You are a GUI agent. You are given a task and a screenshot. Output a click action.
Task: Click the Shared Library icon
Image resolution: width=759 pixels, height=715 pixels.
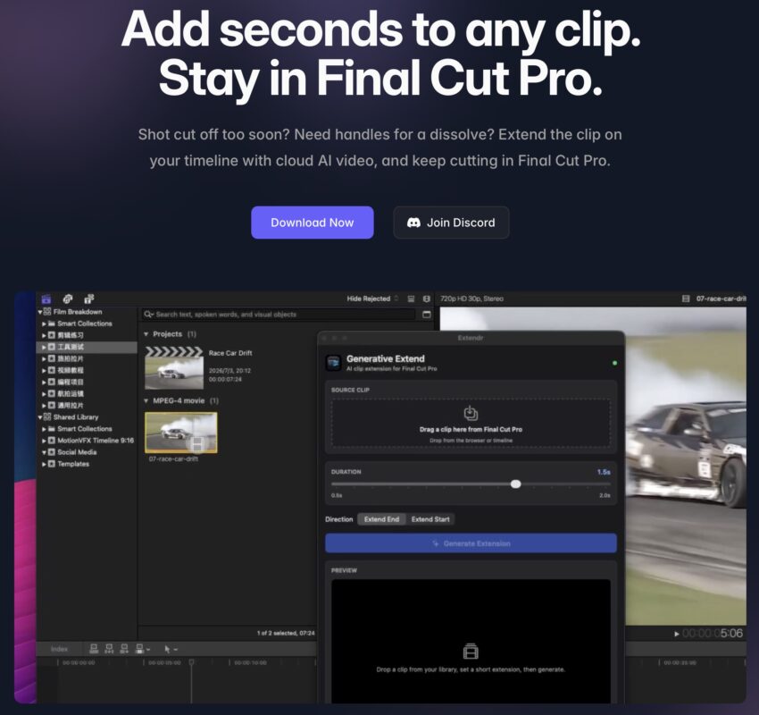tap(47, 416)
